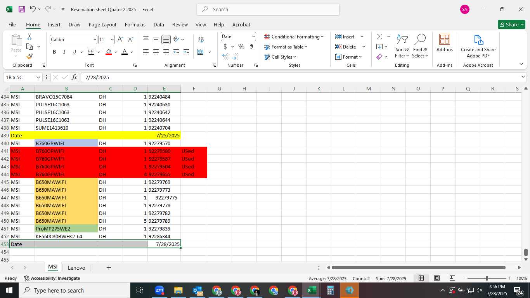Open Calculator from the taskbar

tap(331, 290)
